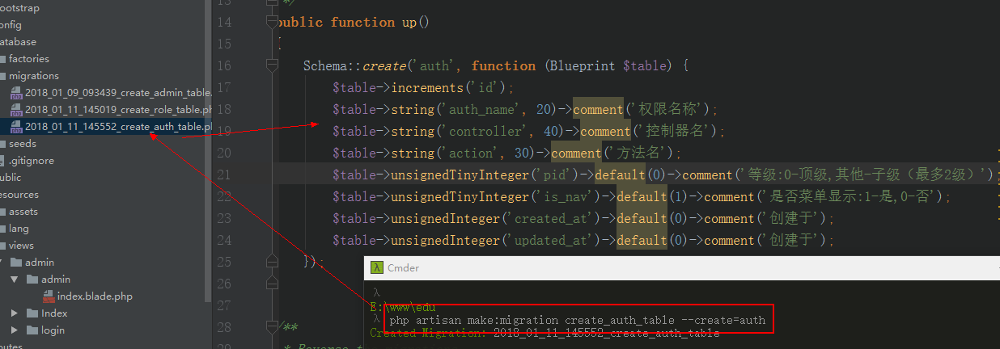
Task: Click the Cmder lambda icon in title bar
Action: pyautogui.click(x=376, y=267)
